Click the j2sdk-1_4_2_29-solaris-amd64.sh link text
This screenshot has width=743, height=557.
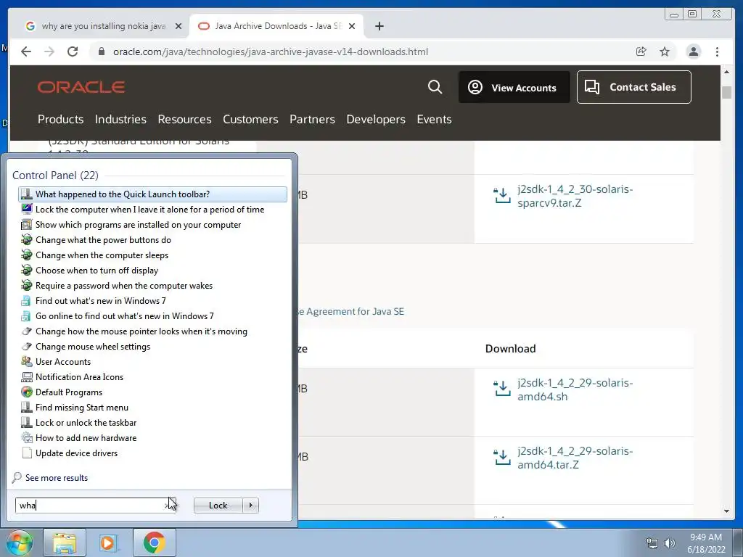point(575,389)
